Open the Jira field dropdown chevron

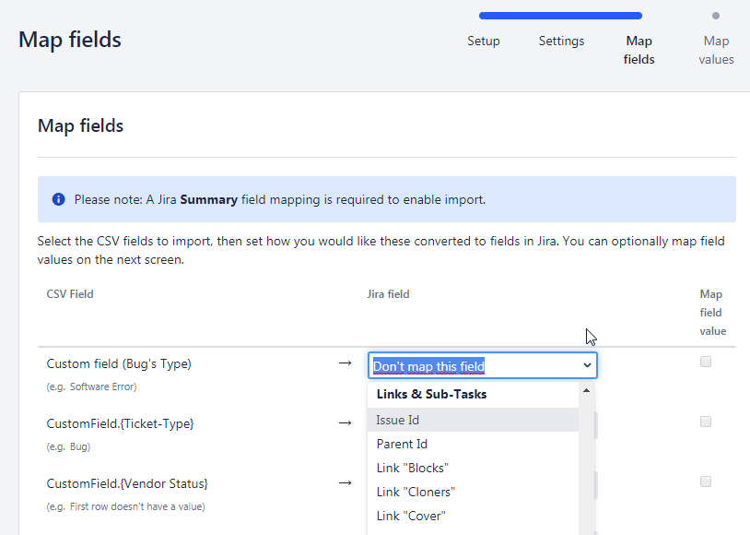pos(587,365)
